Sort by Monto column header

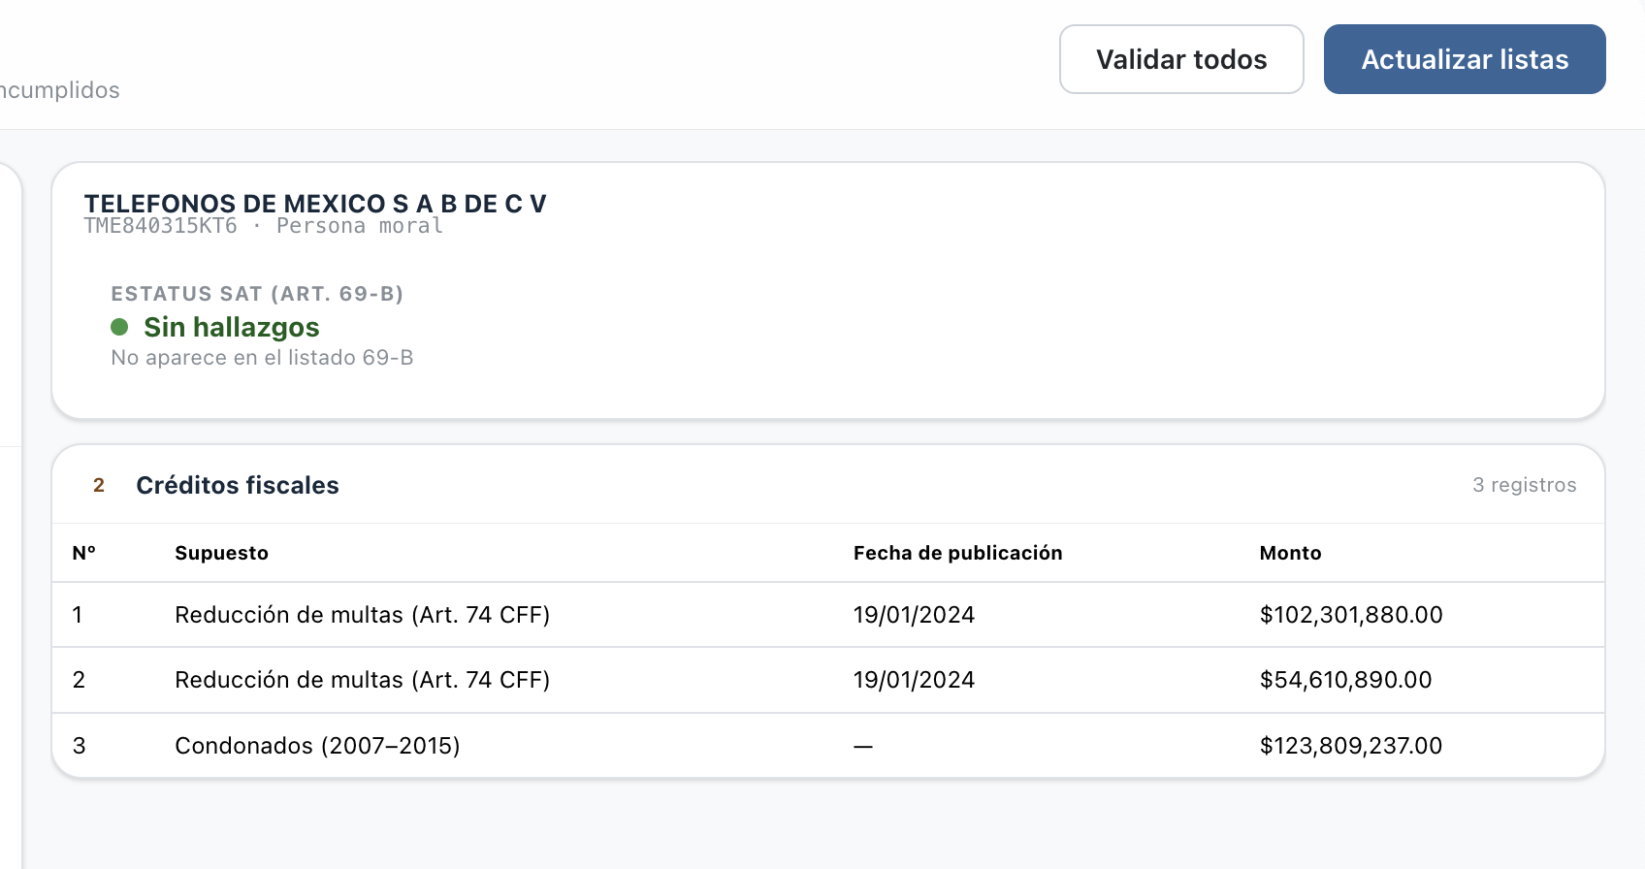tap(1290, 553)
